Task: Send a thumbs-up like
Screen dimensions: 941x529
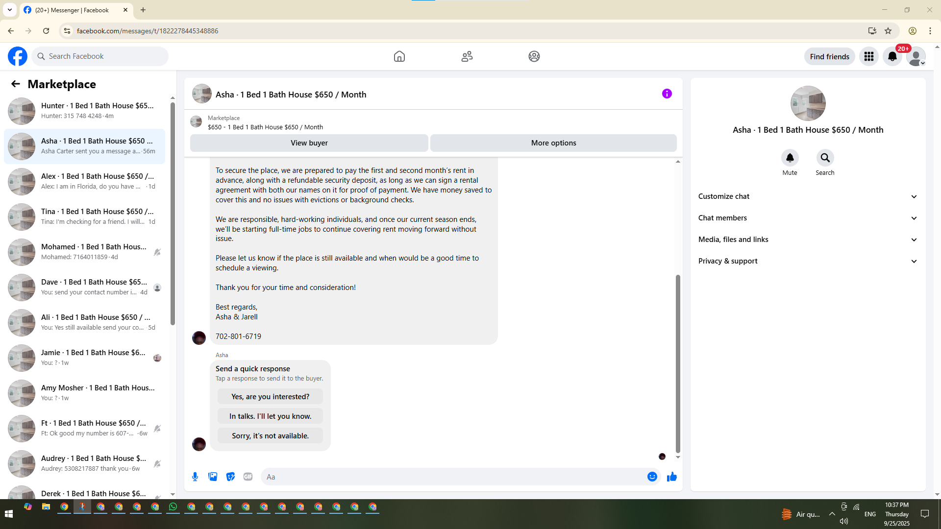Action: click(x=671, y=477)
